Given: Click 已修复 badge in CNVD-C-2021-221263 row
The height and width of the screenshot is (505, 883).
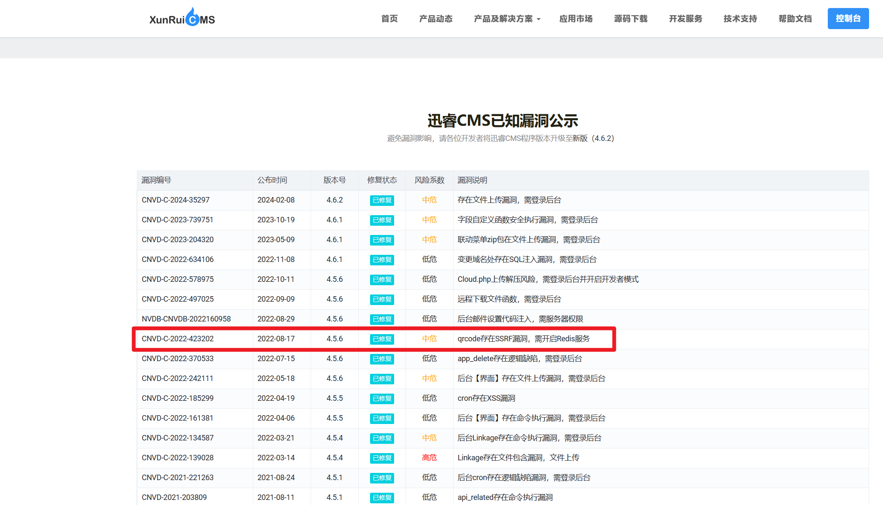Looking at the screenshot, I should click(382, 478).
